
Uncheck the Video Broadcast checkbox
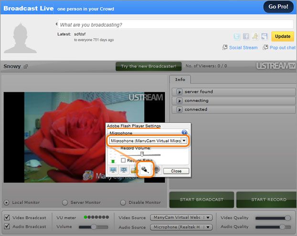click(x=7, y=217)
